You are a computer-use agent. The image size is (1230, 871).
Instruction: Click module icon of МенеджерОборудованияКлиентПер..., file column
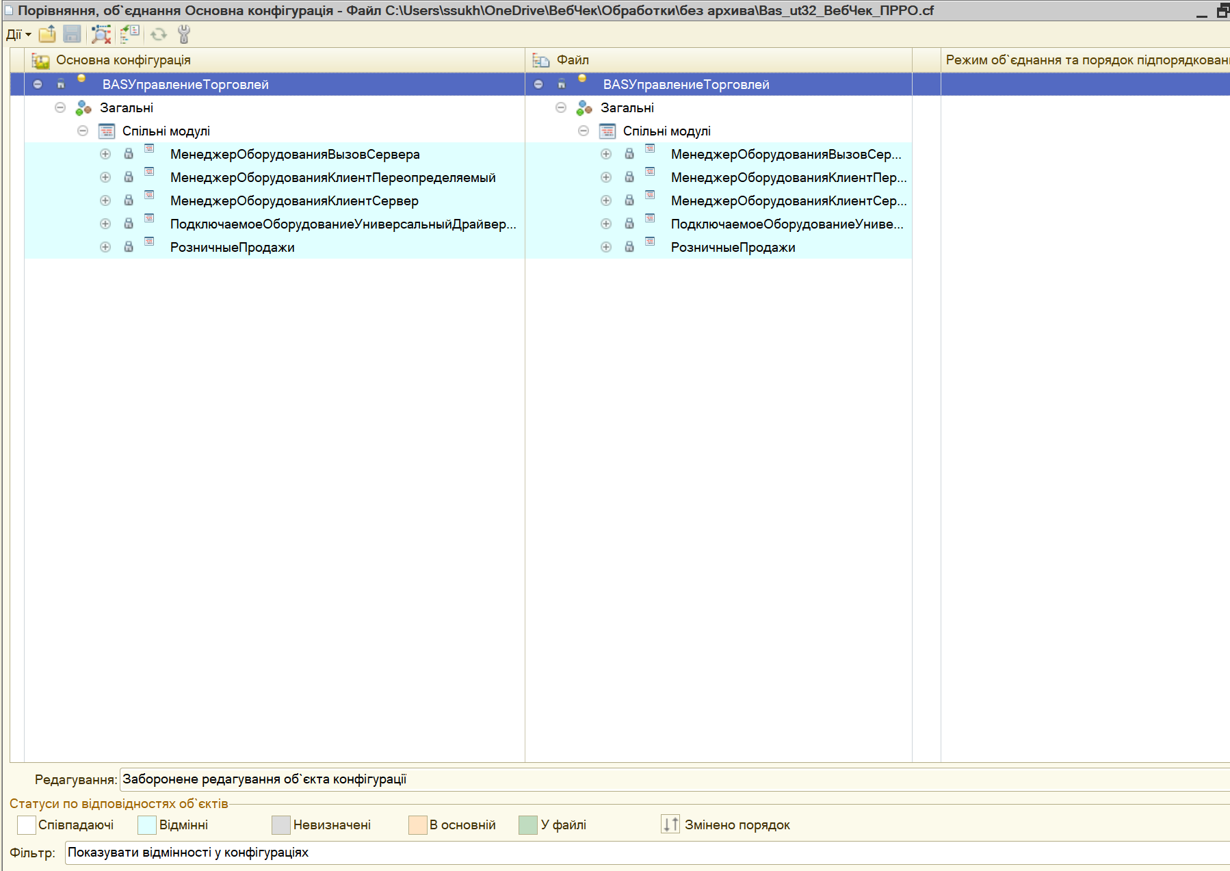click(650, 172)
